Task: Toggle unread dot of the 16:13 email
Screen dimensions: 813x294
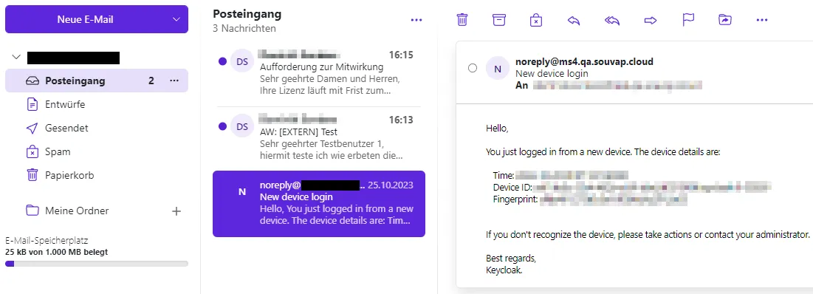Action: tap(222, 126)
